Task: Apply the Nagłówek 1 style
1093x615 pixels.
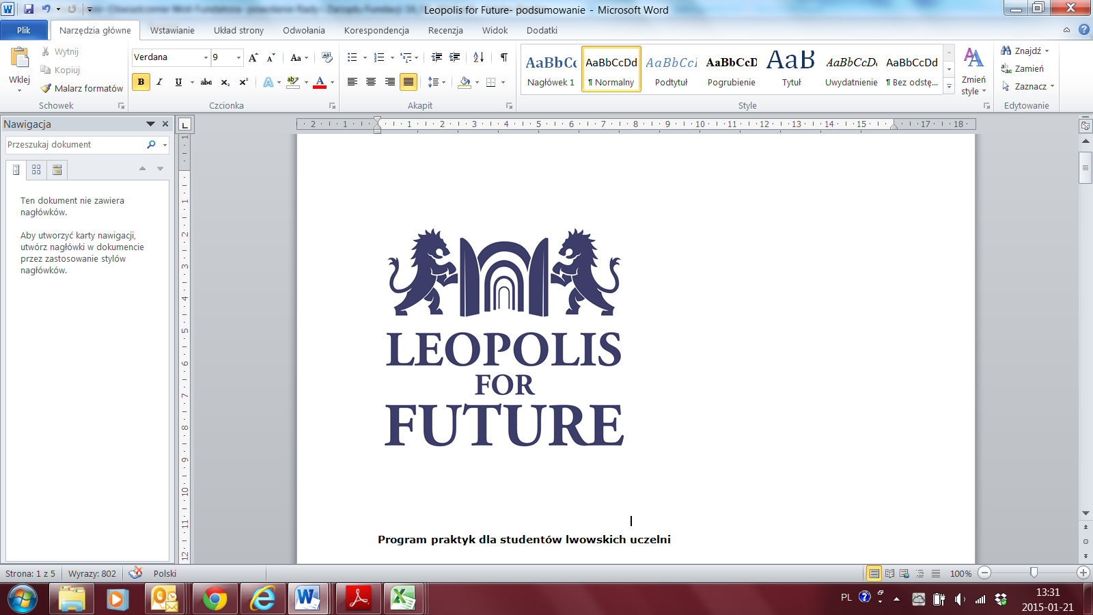Action: tap(551, 70)
